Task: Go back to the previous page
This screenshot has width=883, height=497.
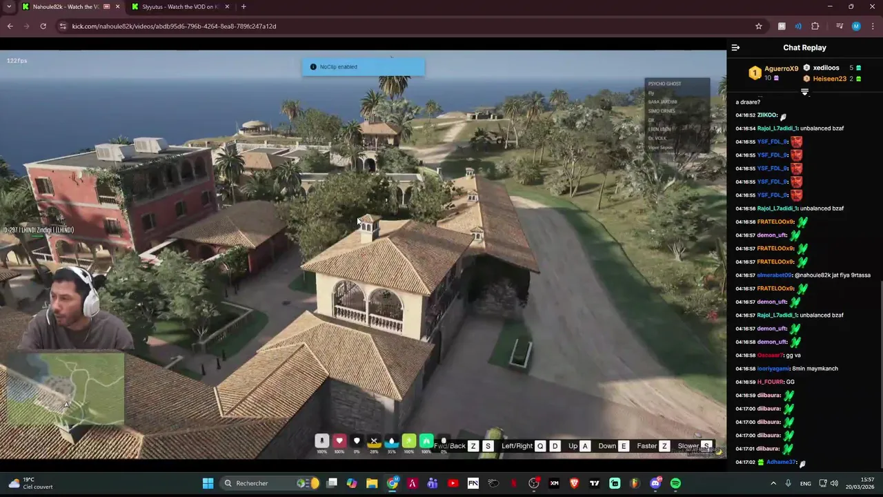Action: click(x=10, y=26)
